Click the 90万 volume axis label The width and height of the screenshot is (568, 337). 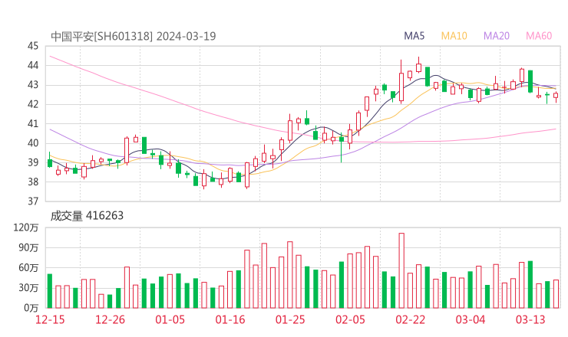(x=28, y=247)
